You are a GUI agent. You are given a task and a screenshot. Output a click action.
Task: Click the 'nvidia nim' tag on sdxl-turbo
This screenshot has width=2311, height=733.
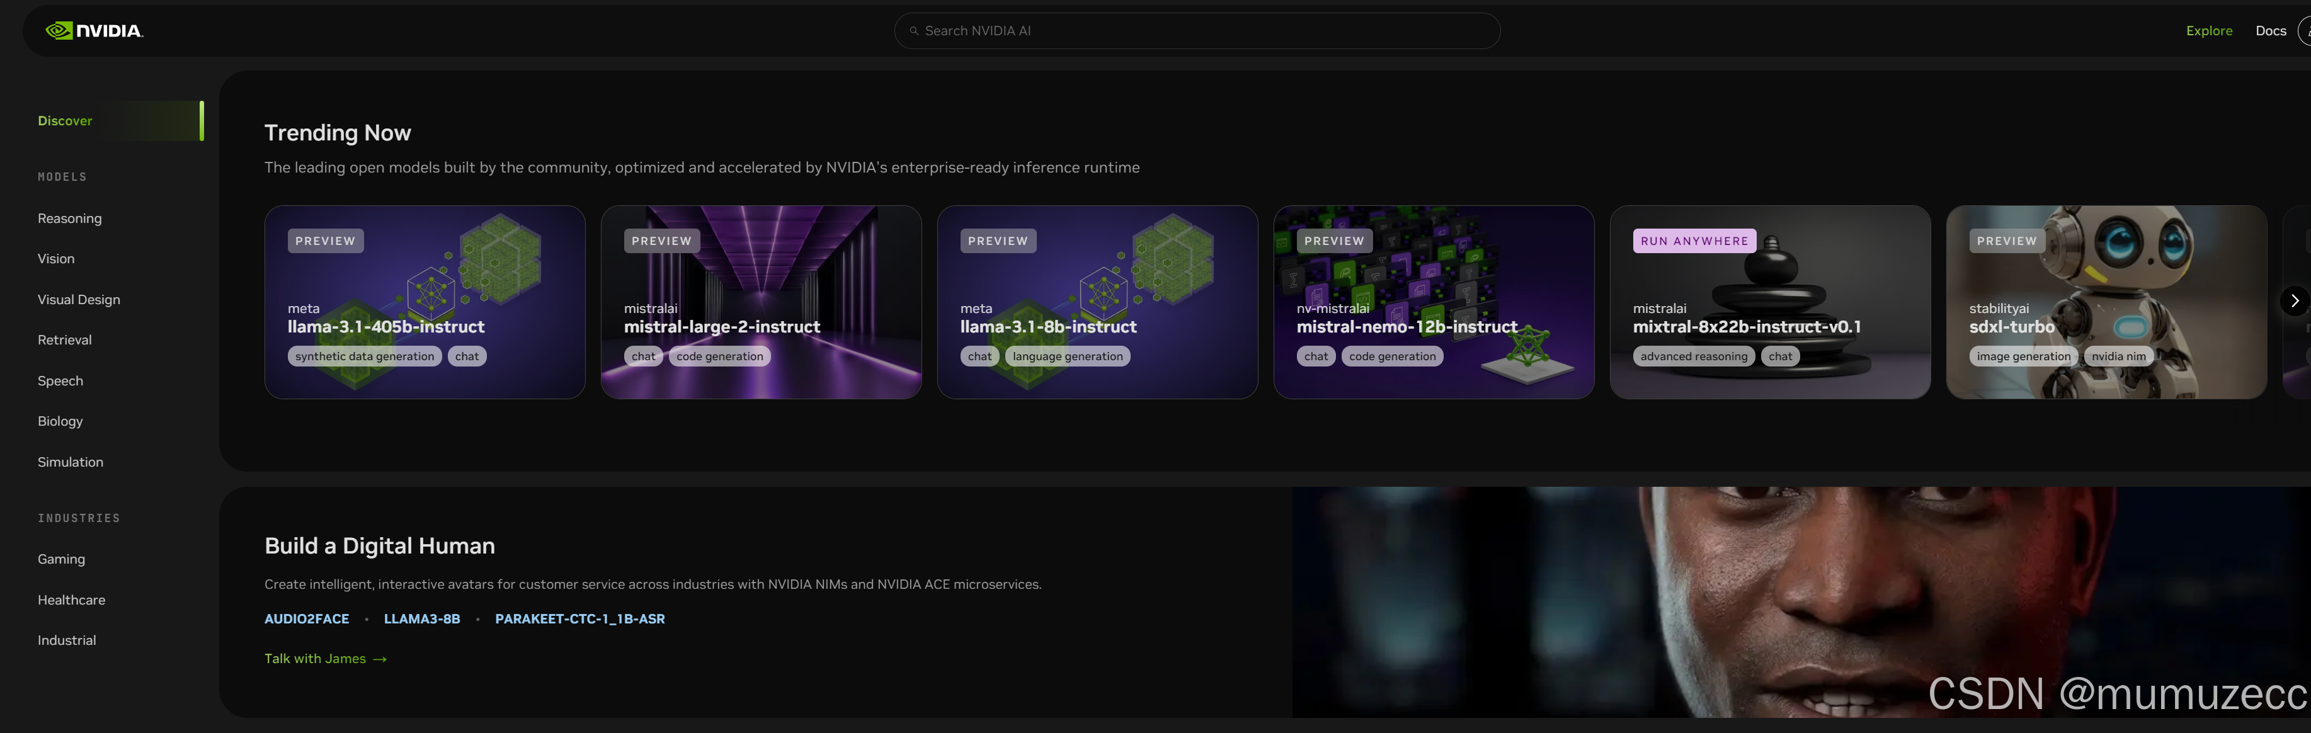[2118, 356]
